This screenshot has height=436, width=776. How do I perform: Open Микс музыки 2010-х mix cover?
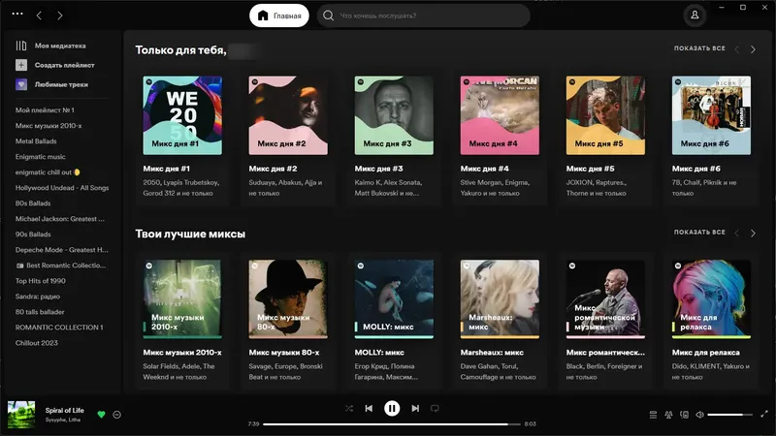pyautogui.click(x=182, y=299)
